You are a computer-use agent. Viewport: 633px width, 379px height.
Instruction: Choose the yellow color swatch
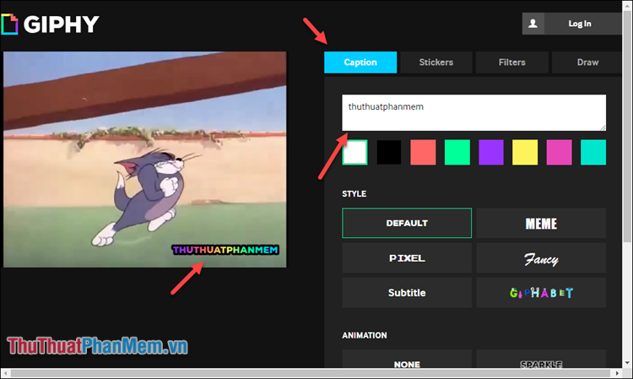525,152
